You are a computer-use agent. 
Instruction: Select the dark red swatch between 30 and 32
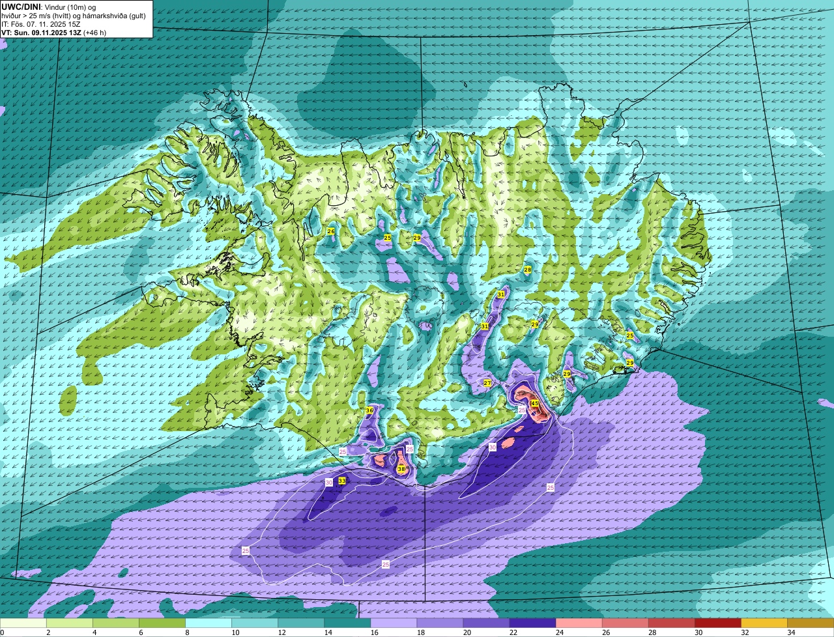point(717,623)
